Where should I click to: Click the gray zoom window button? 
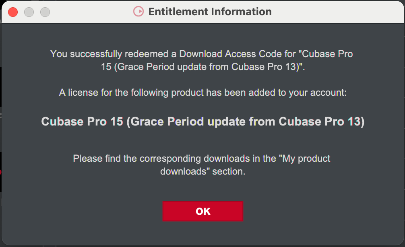click(x=45, y=12)
